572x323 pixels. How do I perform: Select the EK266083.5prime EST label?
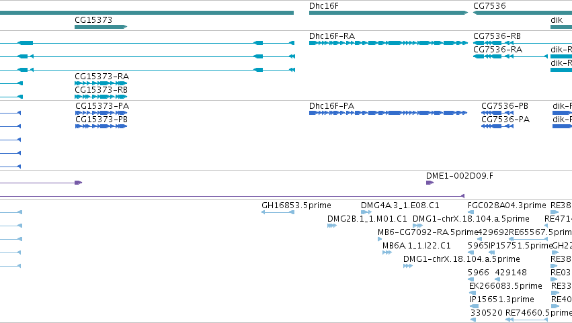[x=505, y=286]
